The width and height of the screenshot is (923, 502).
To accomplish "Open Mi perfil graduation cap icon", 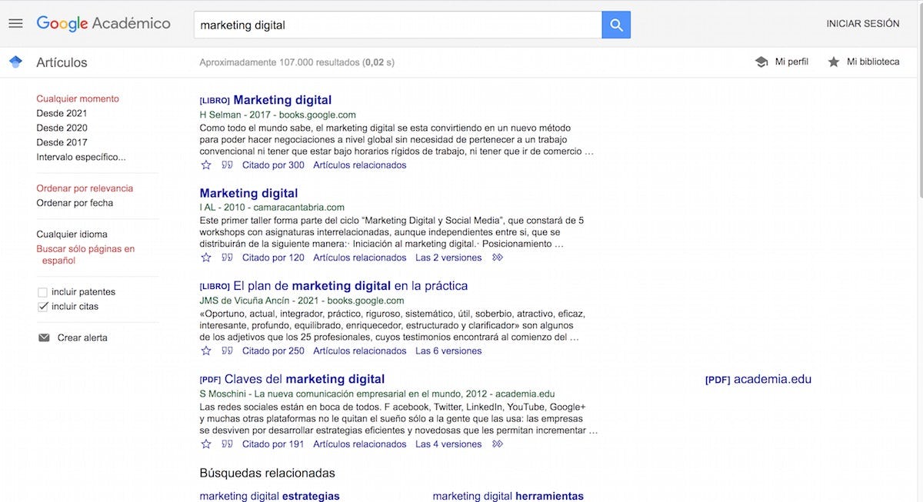I will pos(761,62).
